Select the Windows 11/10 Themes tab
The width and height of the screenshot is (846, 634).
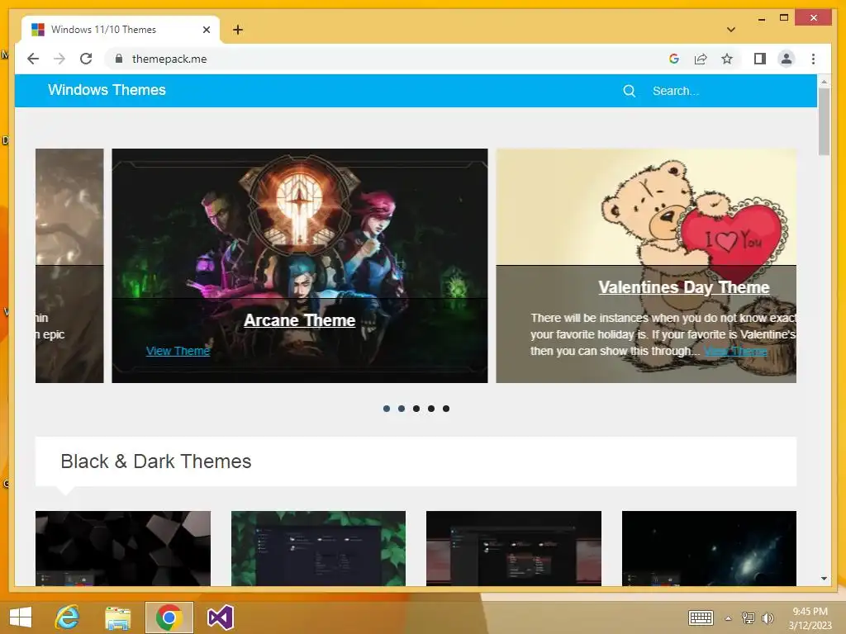(121, 30)
